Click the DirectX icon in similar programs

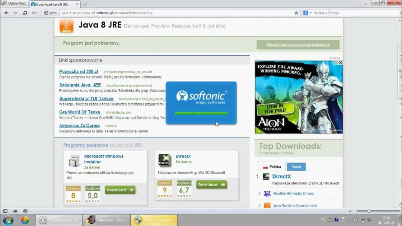point(164,160)
